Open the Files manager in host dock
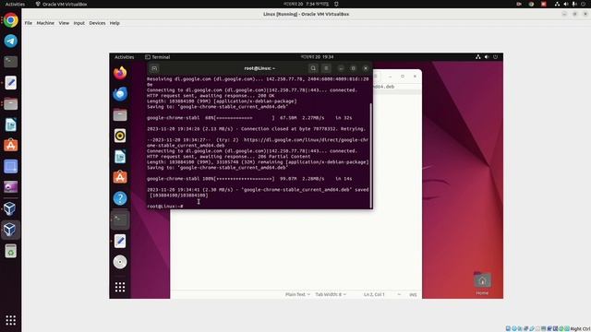 click(x=10, y=103)
